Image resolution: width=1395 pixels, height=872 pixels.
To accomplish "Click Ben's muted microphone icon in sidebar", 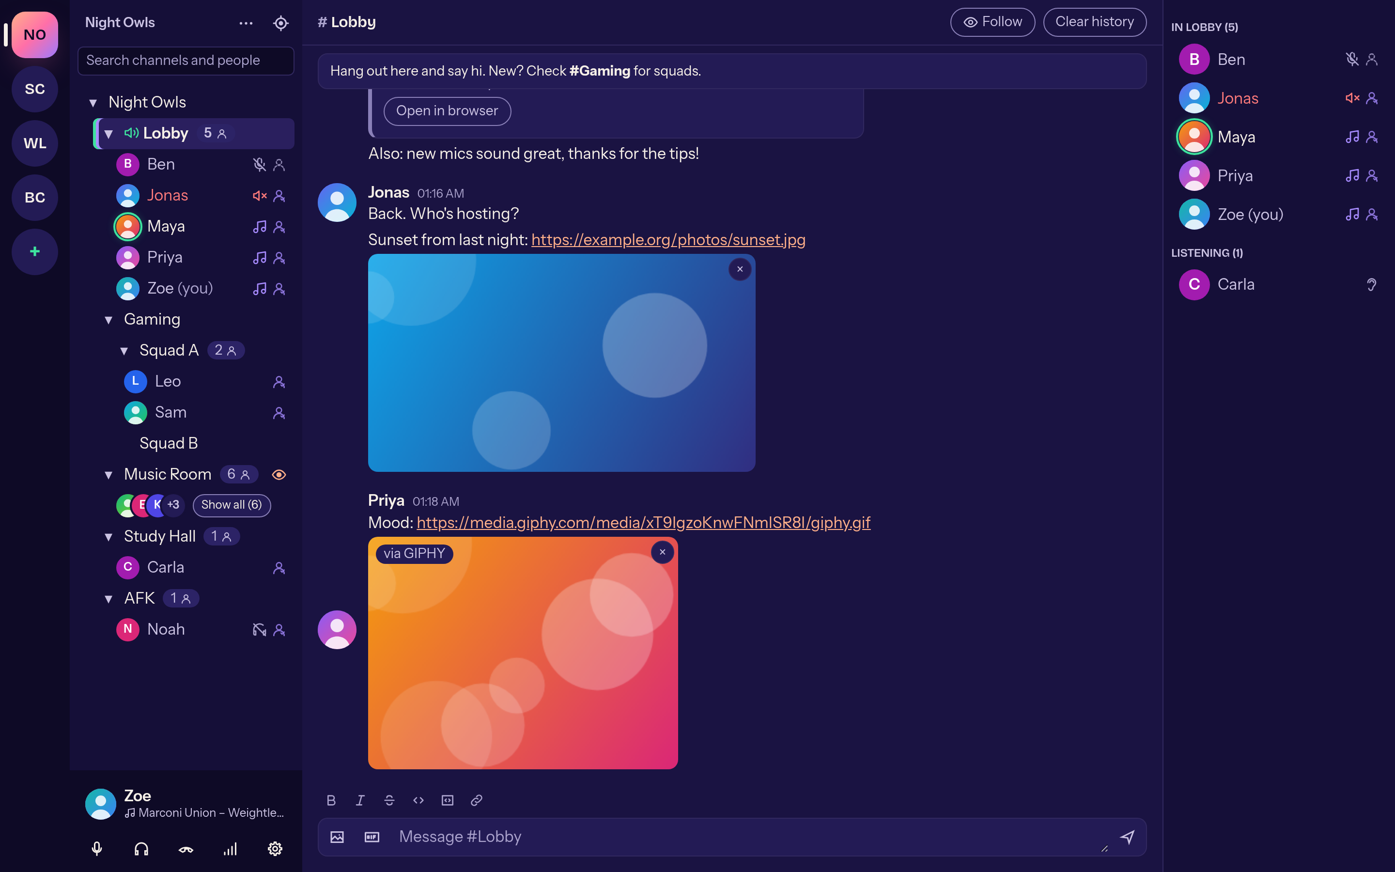I will [260, 164].
